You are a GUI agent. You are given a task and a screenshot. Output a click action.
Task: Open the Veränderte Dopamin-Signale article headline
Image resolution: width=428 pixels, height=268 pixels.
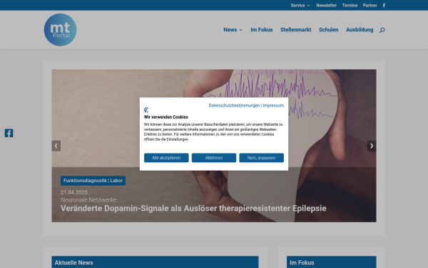click(193, 209)
